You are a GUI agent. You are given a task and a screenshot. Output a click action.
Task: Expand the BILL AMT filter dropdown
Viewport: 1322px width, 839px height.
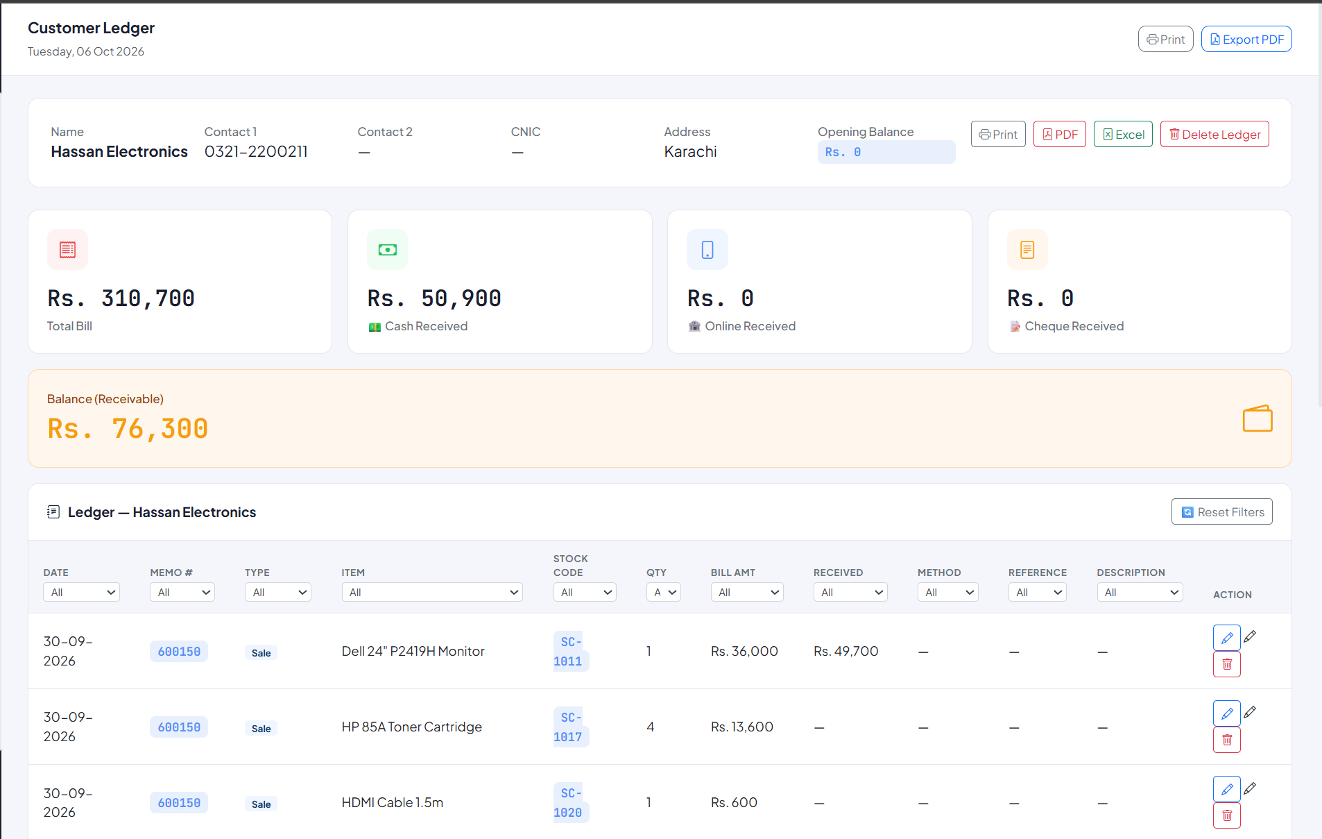(747, 592)
